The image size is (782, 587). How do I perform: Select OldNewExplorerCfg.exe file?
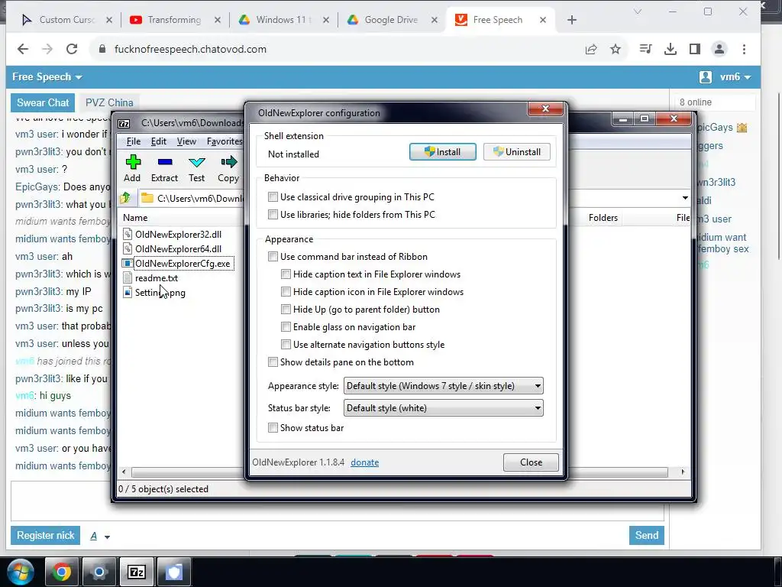pos(177,263)
